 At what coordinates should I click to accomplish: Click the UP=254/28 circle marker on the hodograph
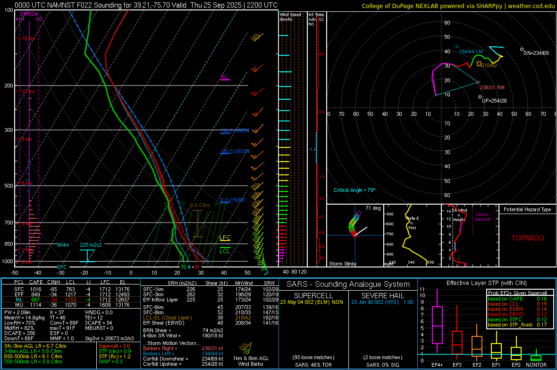(x=480, y=97)
